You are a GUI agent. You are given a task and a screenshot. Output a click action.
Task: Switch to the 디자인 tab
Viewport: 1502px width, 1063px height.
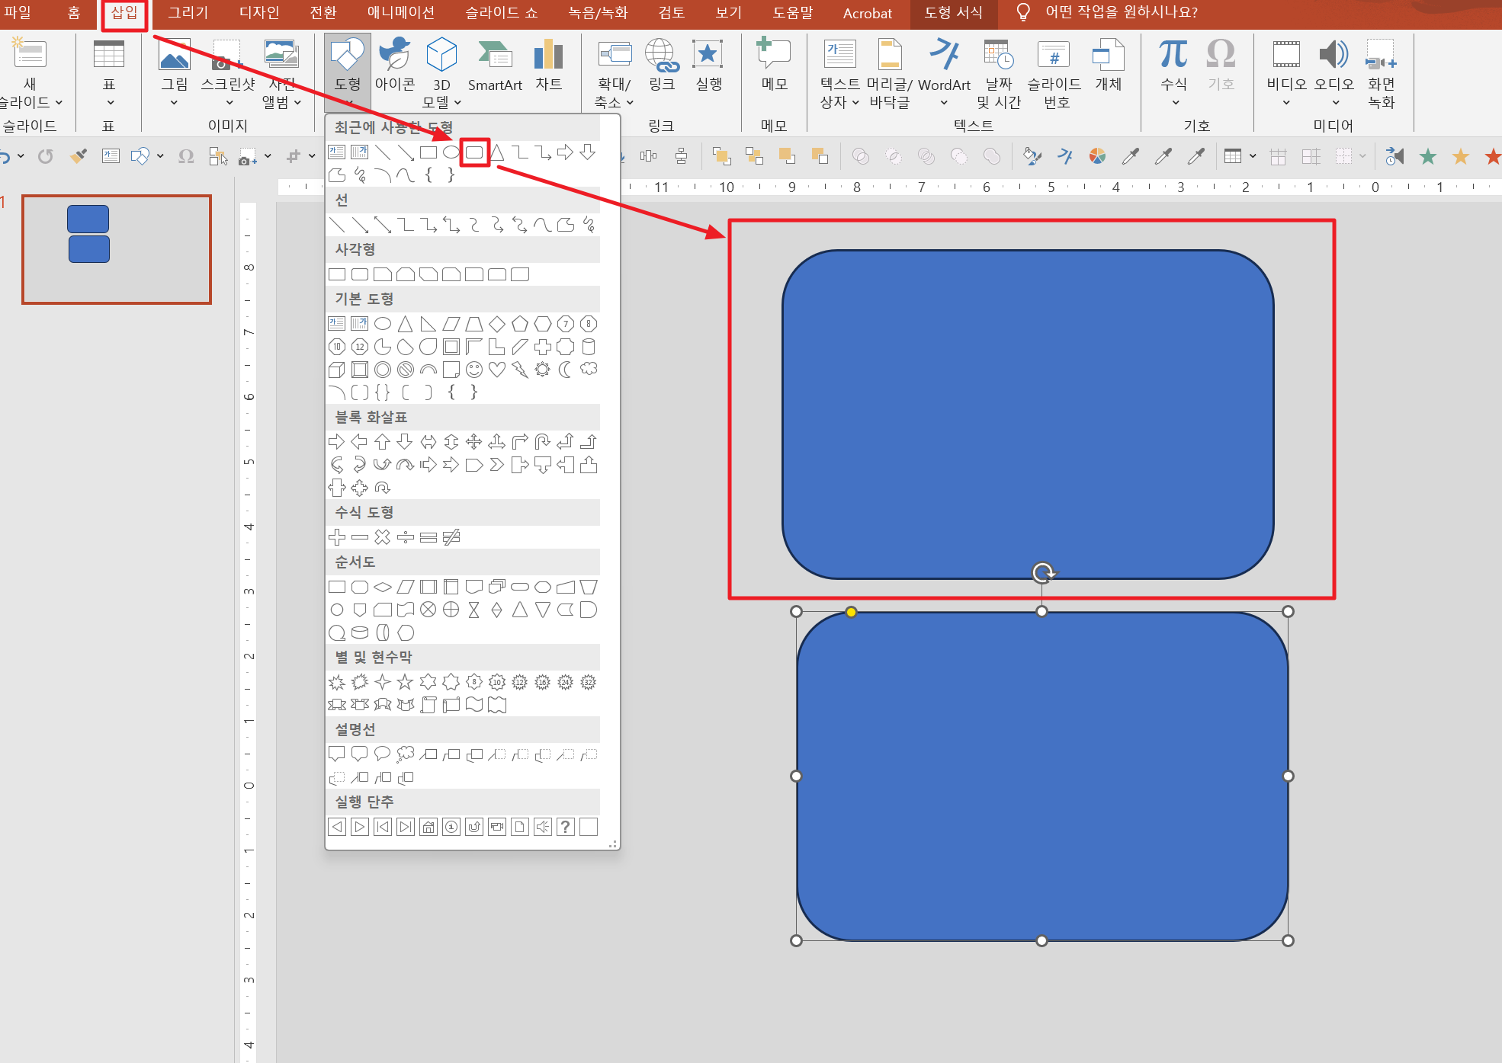[259, 13]
